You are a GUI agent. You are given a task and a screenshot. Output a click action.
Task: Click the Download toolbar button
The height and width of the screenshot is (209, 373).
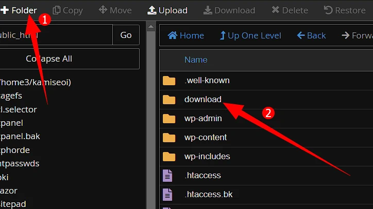[x=229, y=10]
